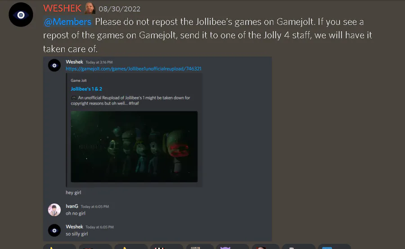Click the controller emoji in embed description
This screenshot has width=405, height=249.
pyautogui.click(x=74, y=98)
